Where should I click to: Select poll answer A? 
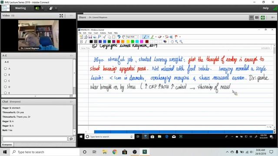coord(6,68)
